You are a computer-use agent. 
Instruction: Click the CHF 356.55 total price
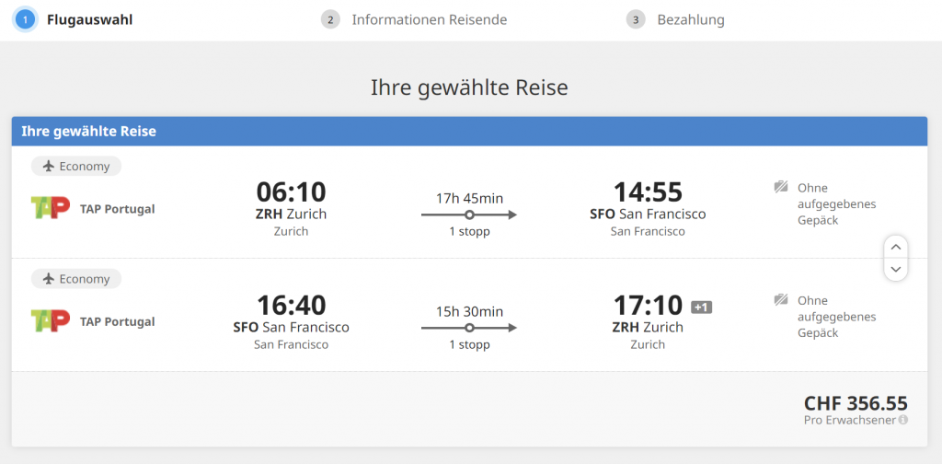856,403
